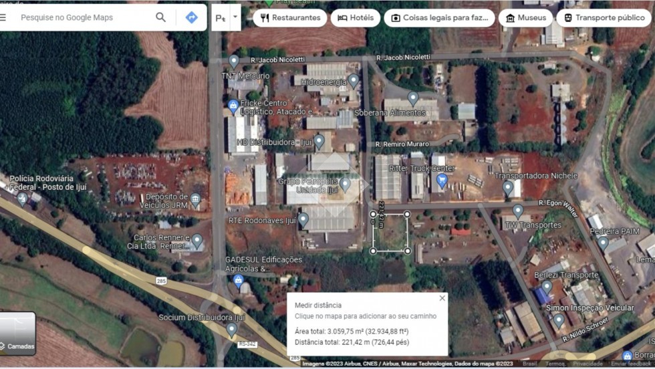The height and width of the screenshot is (369, 655).
Task: Click the HD Distribuidora map pin
Action: point(319,142)
